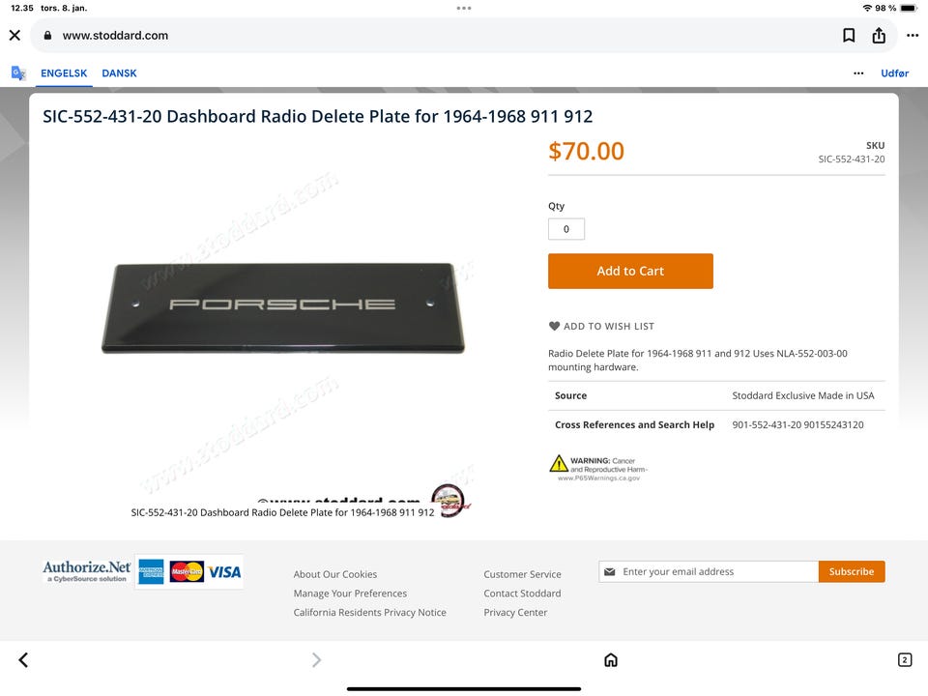Open the browser three-dot menu

913,36
